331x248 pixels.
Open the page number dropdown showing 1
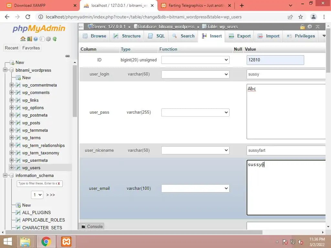pos(37,195)
